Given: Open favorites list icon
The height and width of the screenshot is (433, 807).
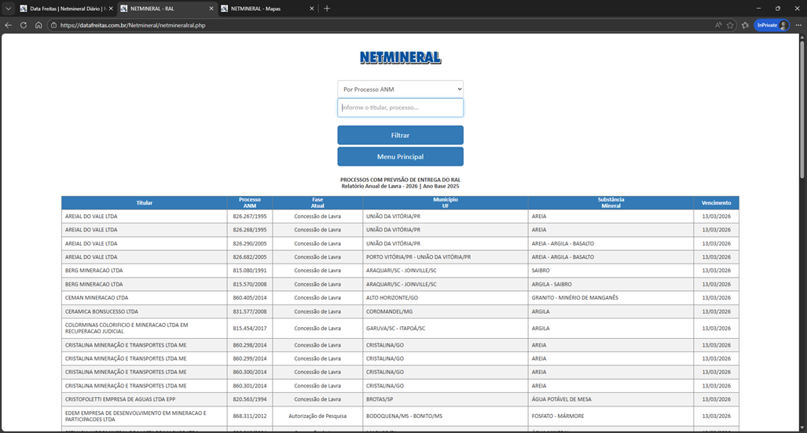Looking at the screenshot, I should tap(745, 25).
